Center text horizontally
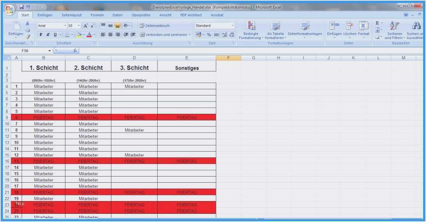 [x=110, y=35]
